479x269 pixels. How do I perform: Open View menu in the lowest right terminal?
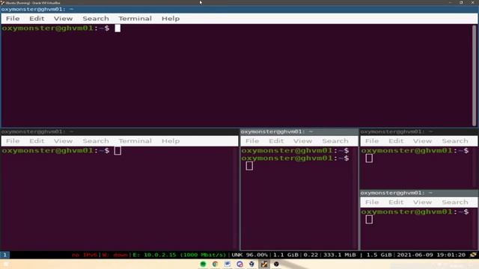[422, 202]
